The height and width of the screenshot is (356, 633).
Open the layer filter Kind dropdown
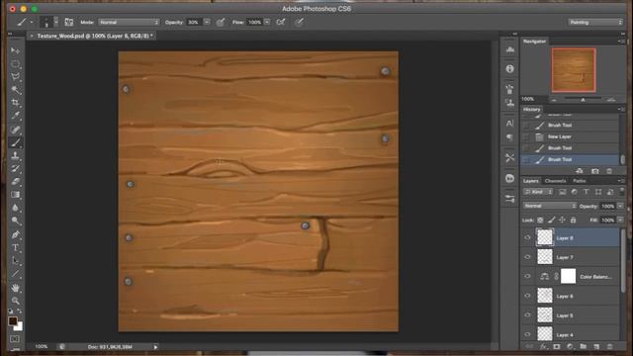click(538, 192)
